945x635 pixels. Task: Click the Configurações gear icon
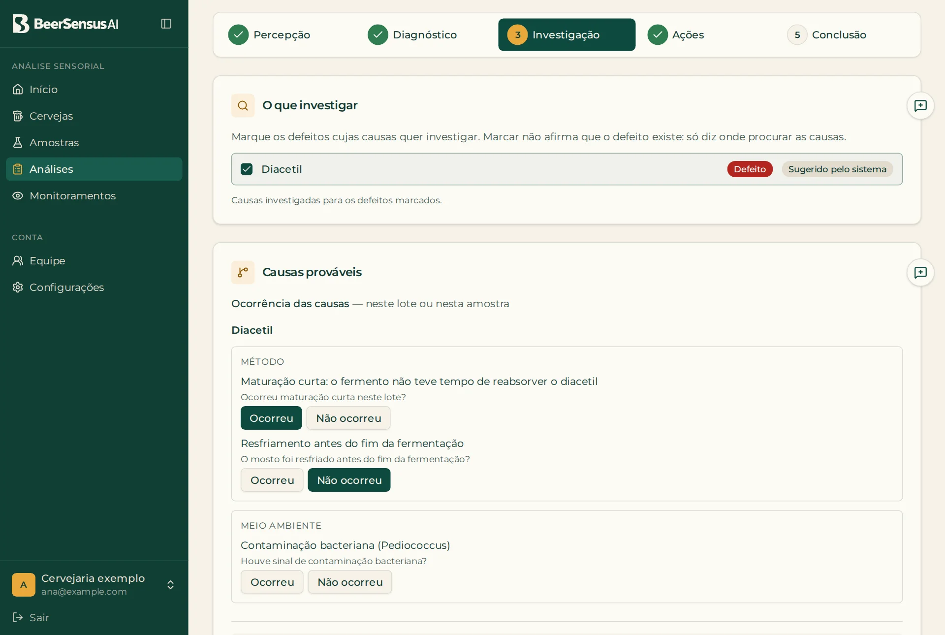[x=18, y=287]
